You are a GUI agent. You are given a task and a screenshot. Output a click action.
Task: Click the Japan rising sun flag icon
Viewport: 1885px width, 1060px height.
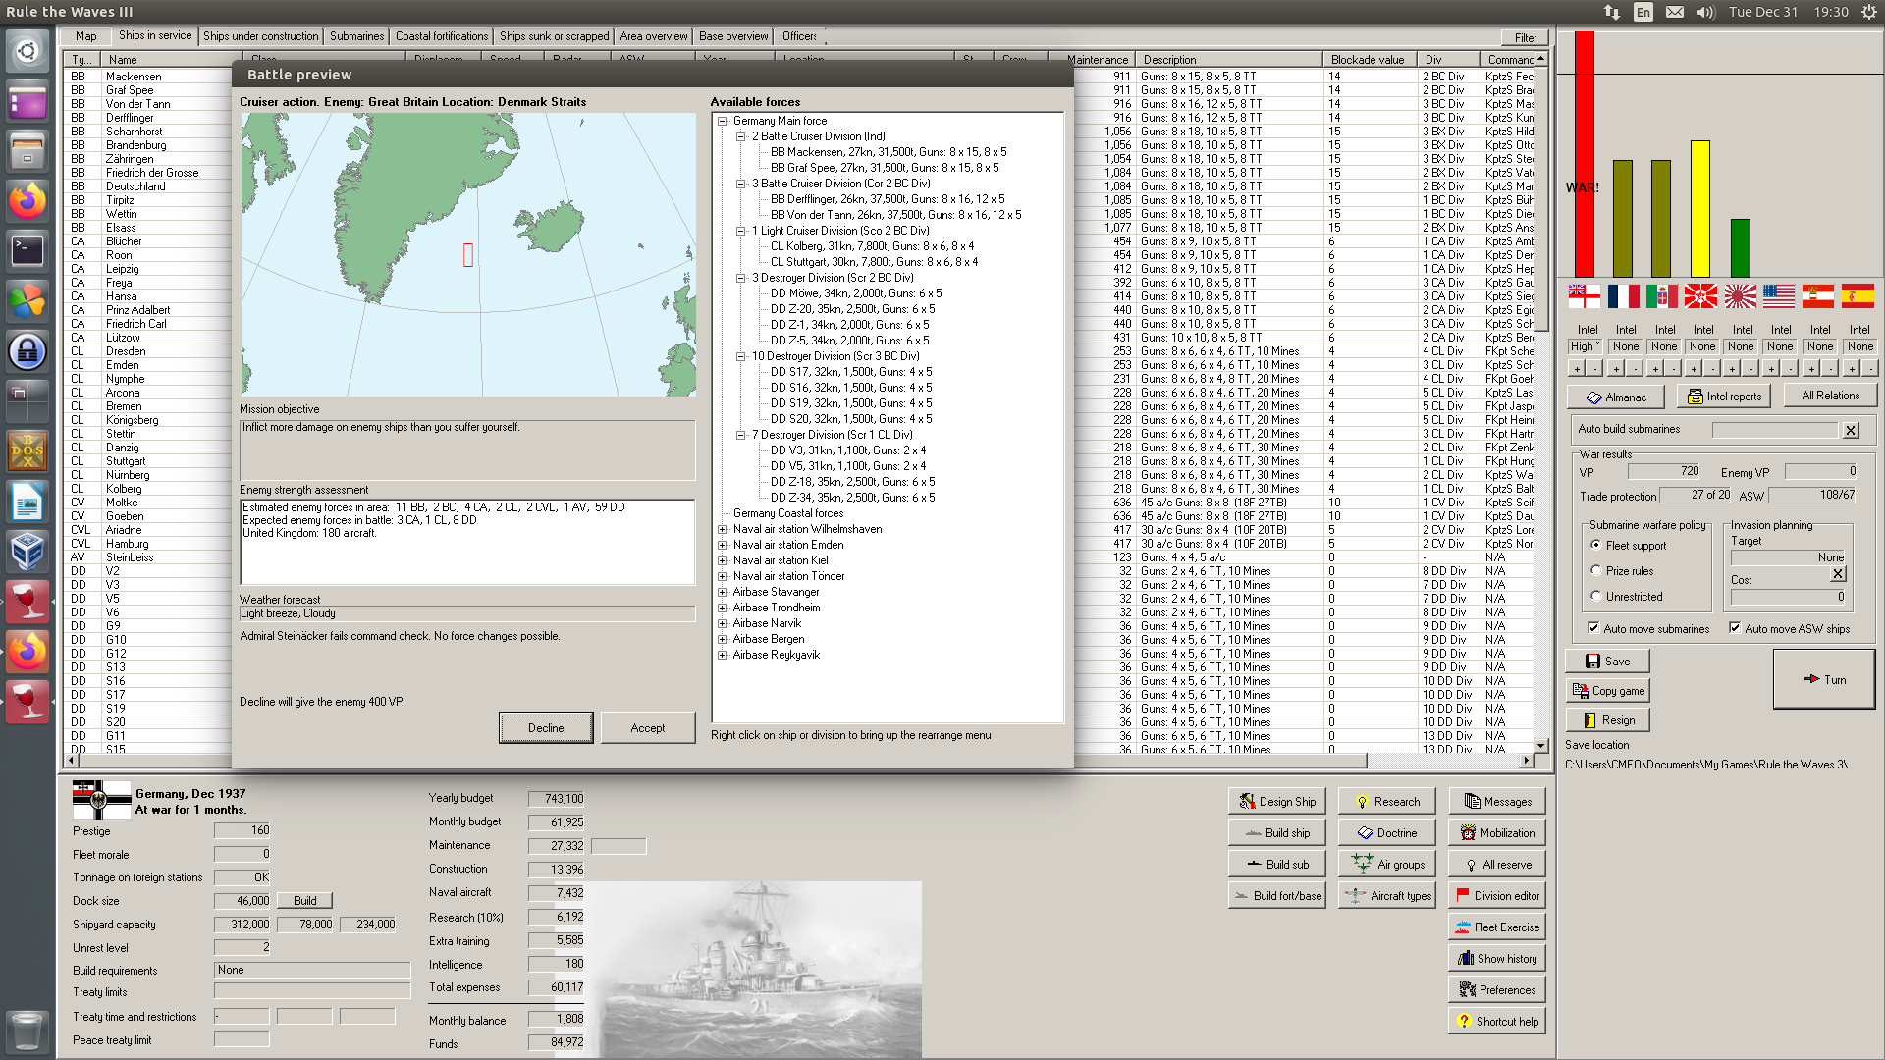[x=1740, y=295]
